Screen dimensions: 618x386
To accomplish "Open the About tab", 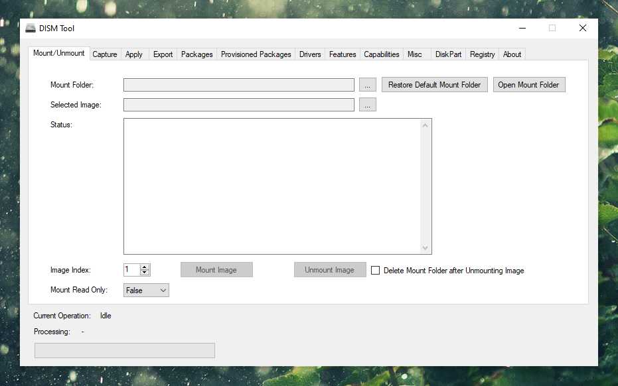I will click(512, 54).
